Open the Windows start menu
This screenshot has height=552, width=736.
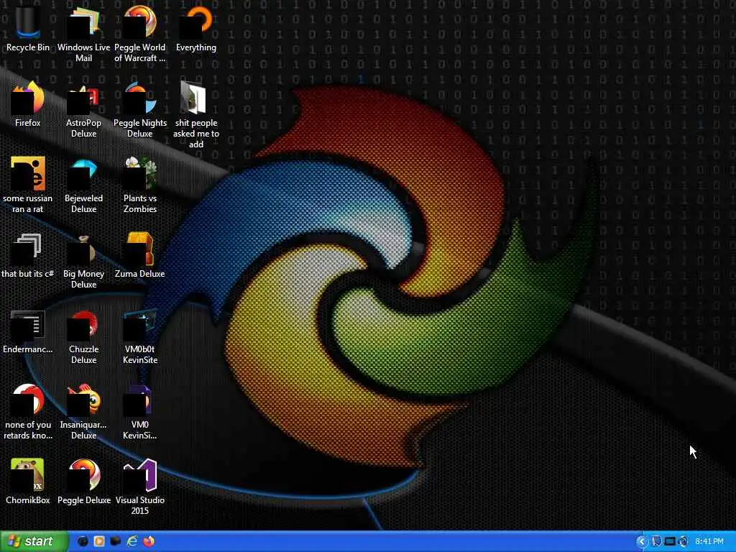coord(34,541)
